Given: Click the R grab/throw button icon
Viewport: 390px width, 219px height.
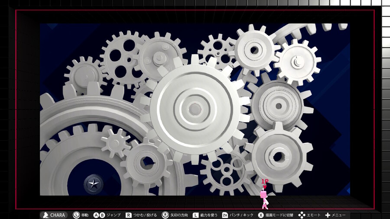Looking at the screenshot, I should [129, 215].
